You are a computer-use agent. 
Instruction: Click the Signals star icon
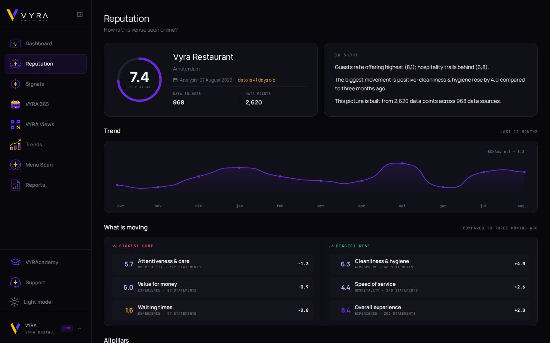coord(15,84)
